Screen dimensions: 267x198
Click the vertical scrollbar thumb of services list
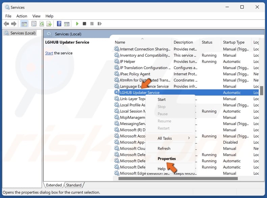[x=261, y=91]
